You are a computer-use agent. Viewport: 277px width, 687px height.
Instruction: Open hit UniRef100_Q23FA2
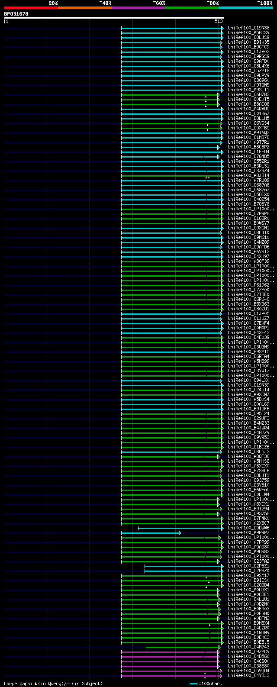248,561
